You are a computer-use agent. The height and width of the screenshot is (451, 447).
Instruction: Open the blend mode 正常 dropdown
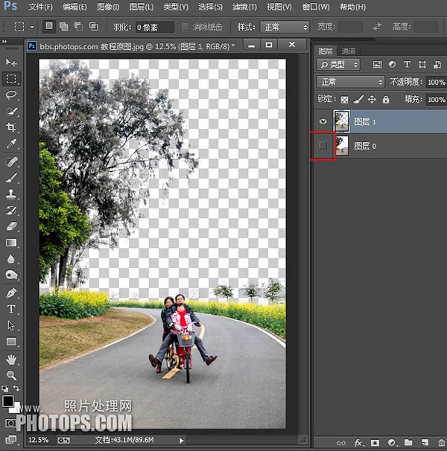tap(350, 82)
